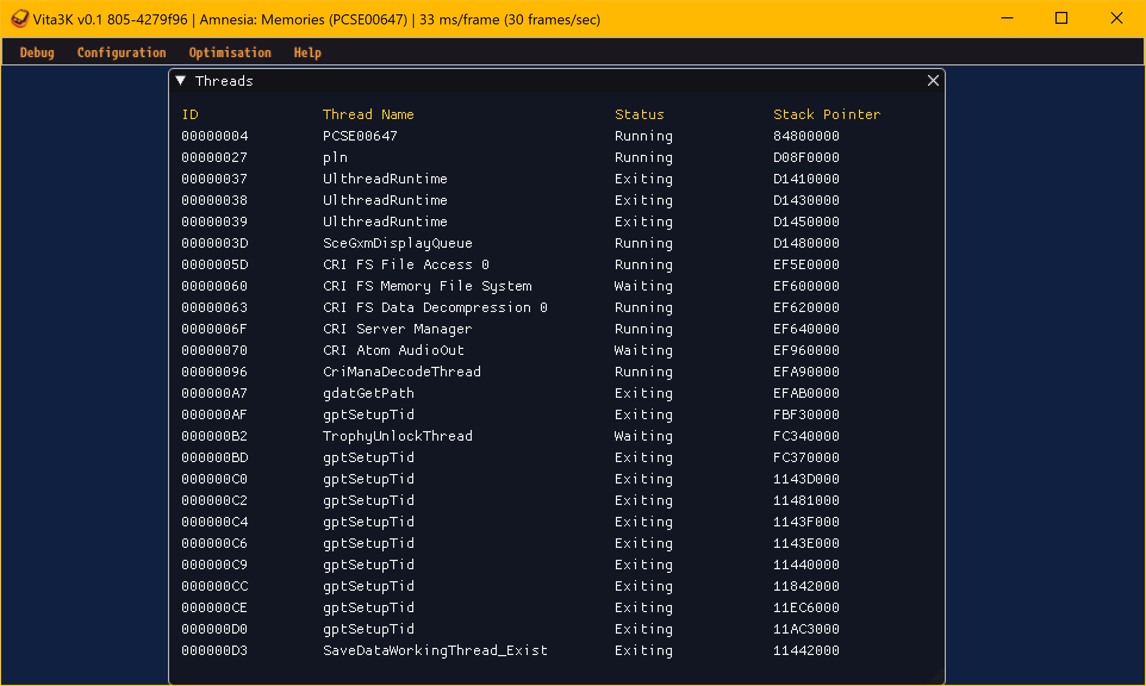The height and width of the screenshot is (686, 1146).
Task: Close the Threads panel
Action: tap(933, 80)
